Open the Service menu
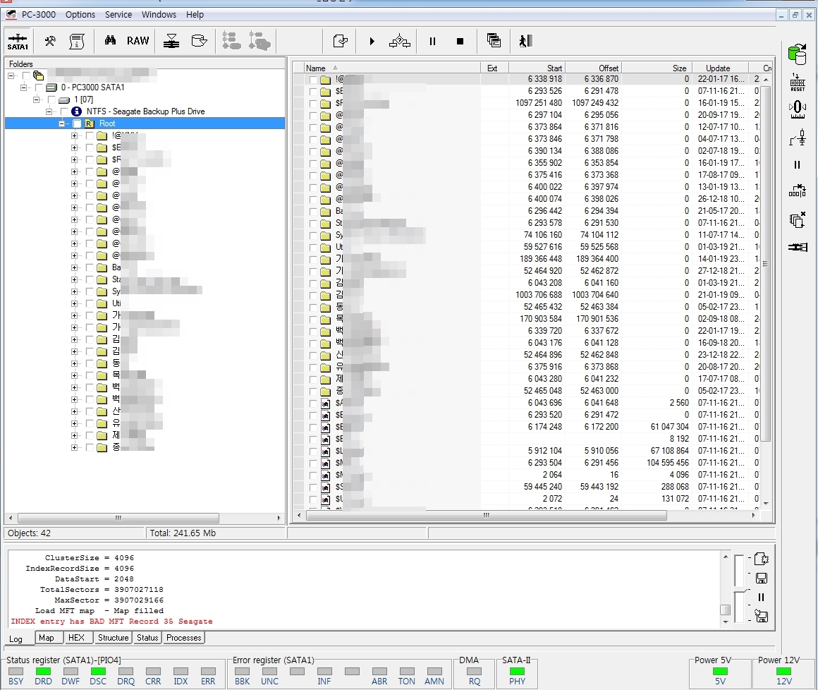This screenshot has width=818, height=690. pos(118,14)
